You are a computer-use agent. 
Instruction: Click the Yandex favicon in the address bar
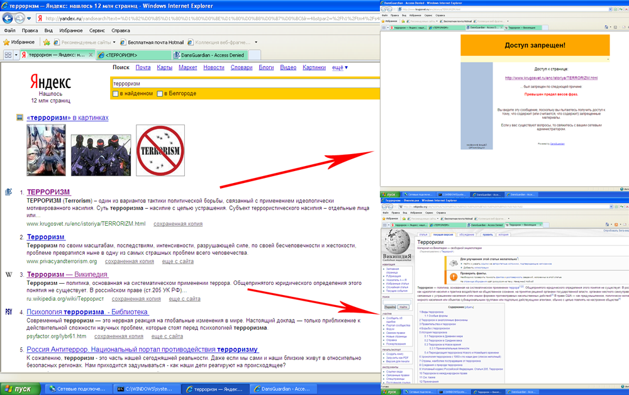[x=40, y=18]
